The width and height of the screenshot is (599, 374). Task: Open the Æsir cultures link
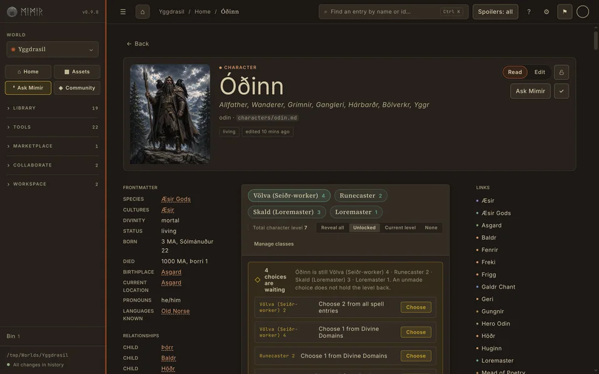point(167,210)
